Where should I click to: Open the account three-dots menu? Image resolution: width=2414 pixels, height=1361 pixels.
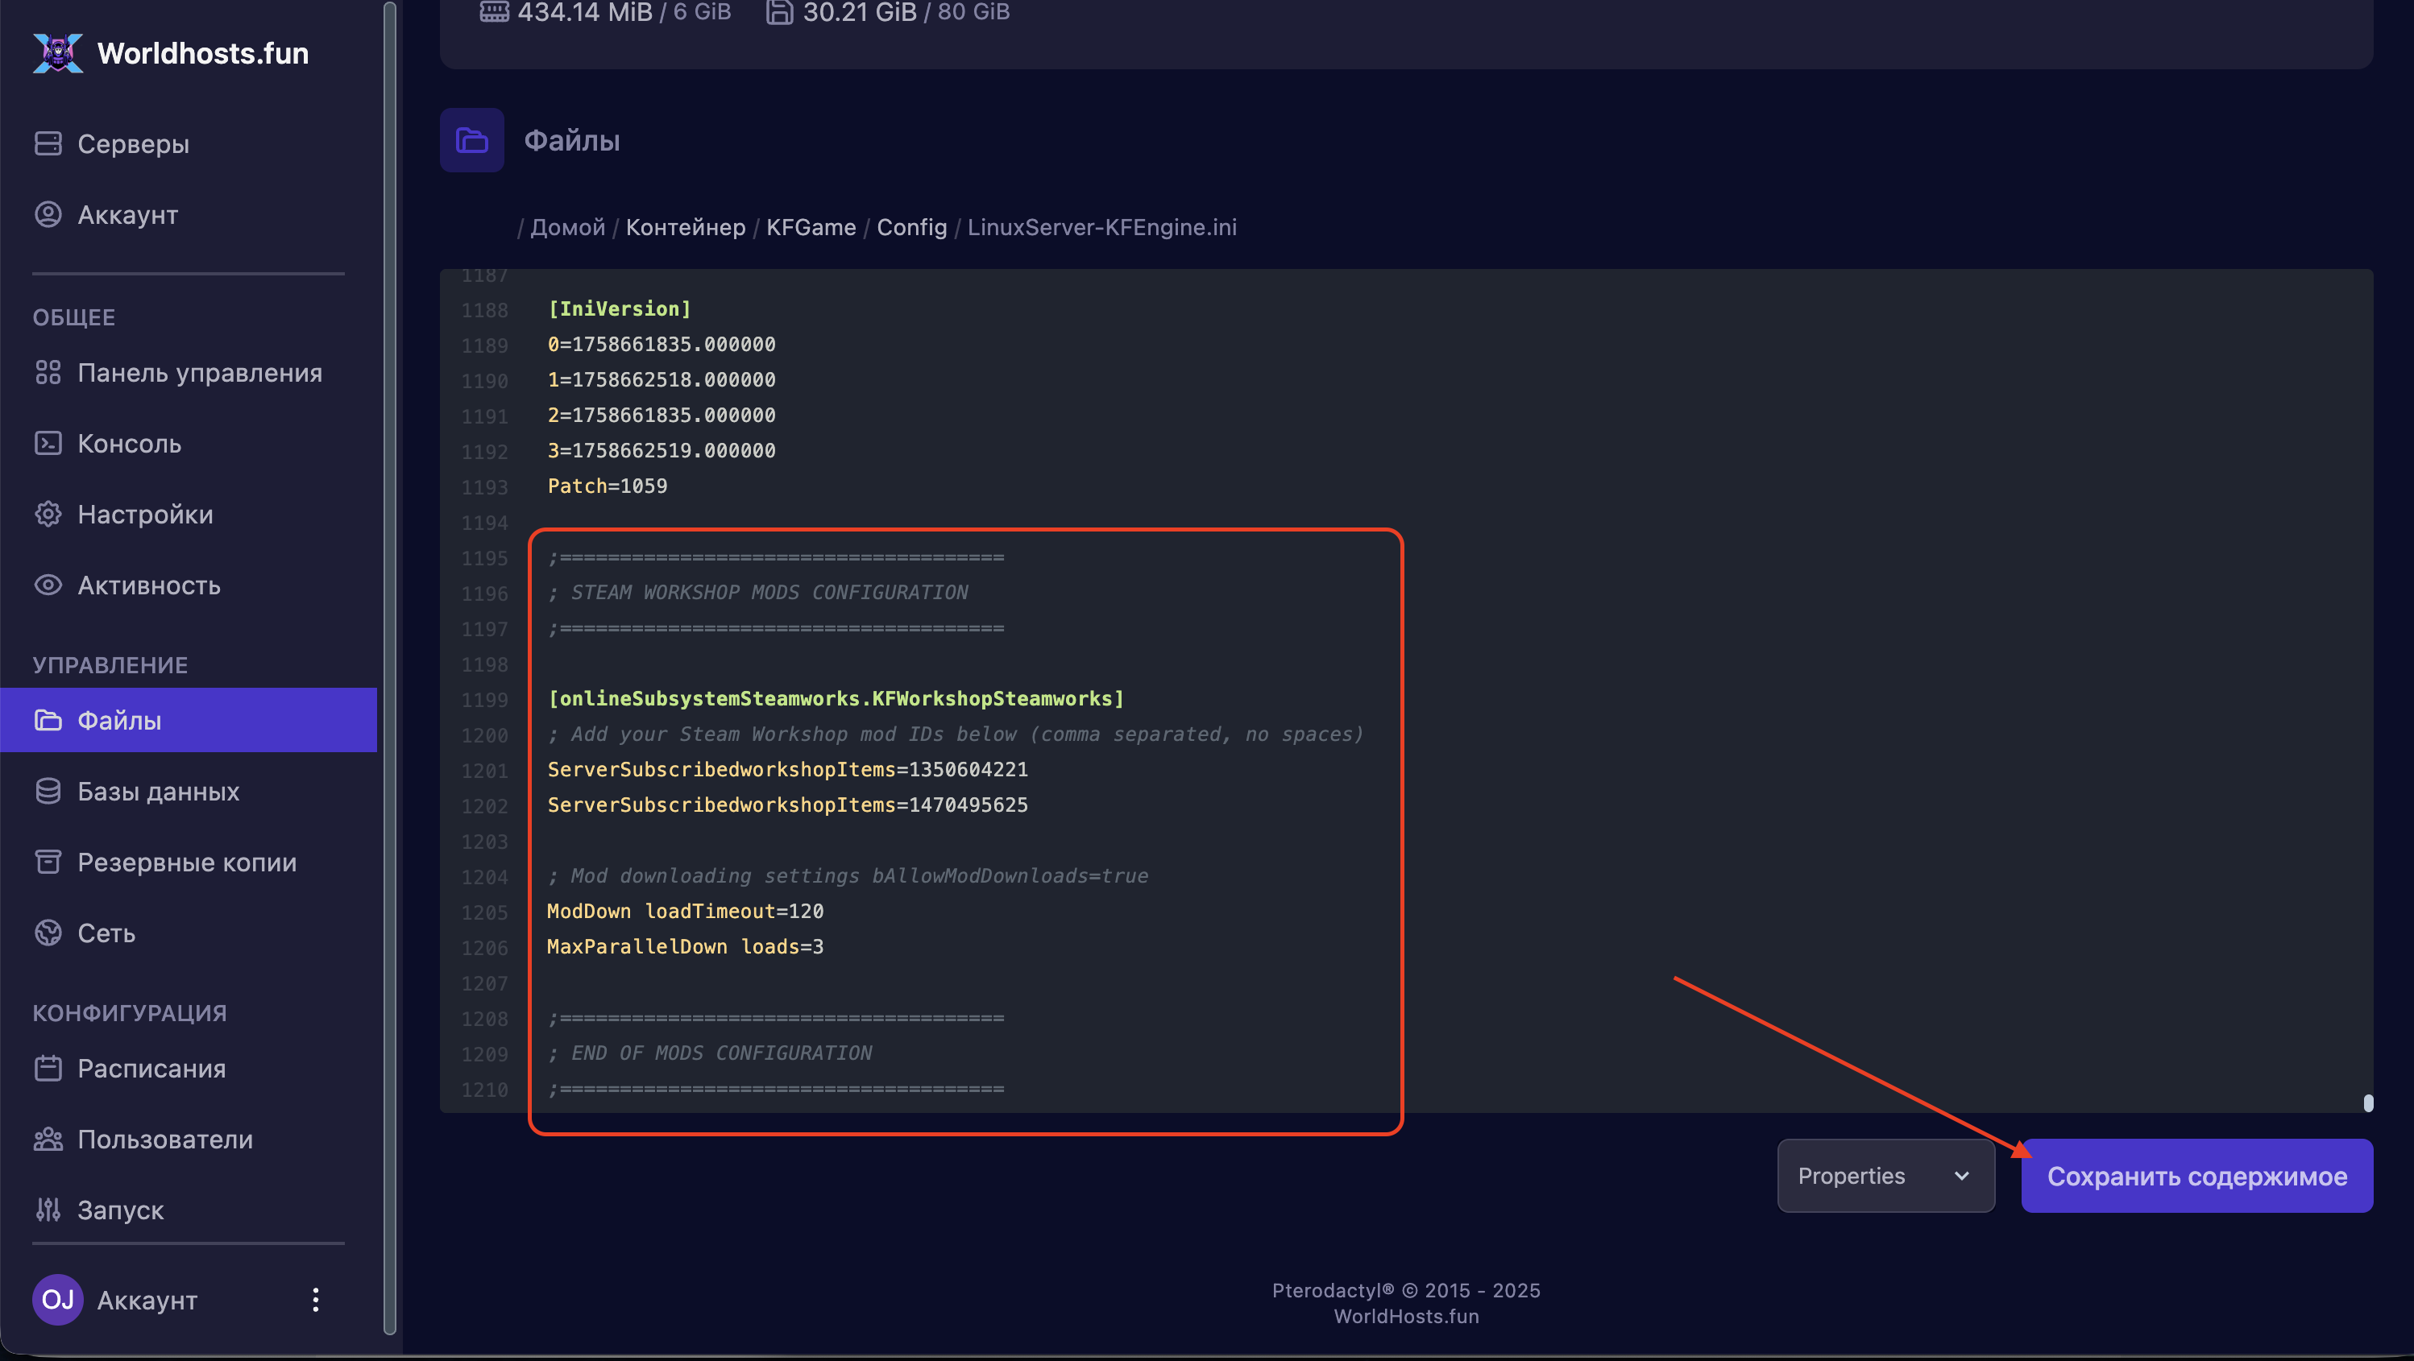click(316, 1299)
